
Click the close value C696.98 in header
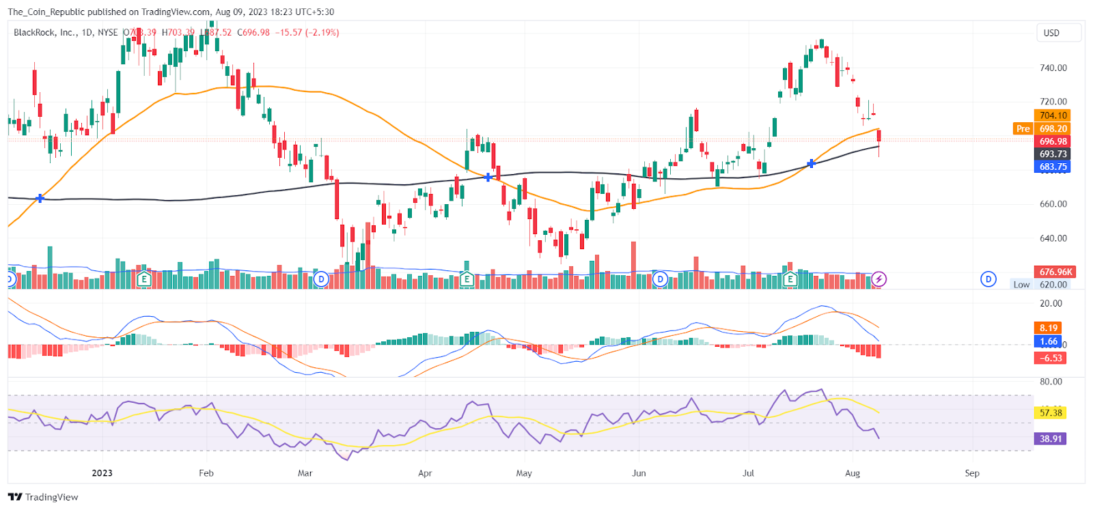(253, 32)
